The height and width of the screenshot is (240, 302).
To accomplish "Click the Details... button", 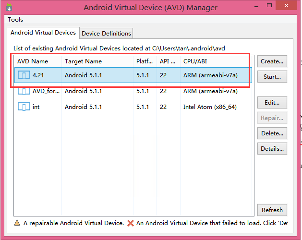I will click(272, 149).
